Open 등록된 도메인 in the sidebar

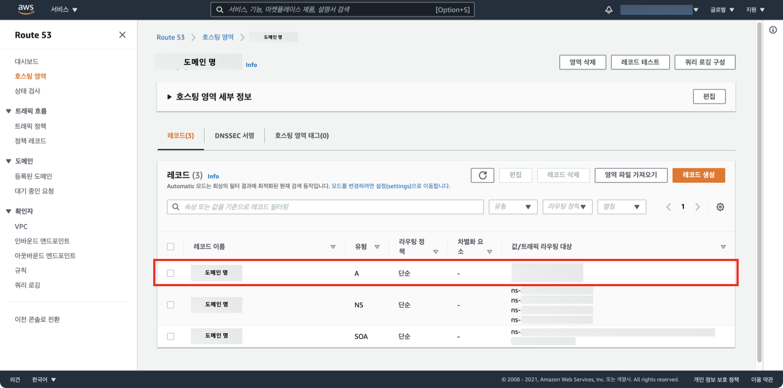click(x=33, y=177)
